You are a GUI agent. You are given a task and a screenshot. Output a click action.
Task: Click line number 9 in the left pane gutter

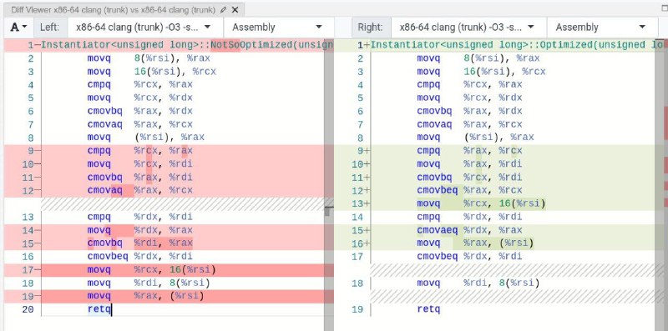point(30,151)
